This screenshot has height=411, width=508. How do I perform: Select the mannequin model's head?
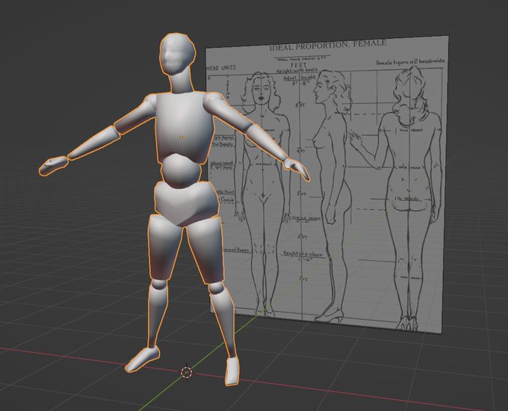pos(178,54)
